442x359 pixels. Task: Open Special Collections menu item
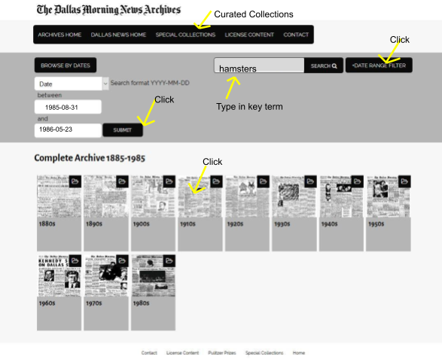185,35
